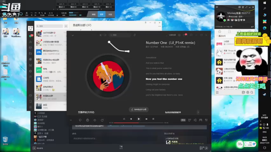Expand hidden system tray icons chevron

pyautogui.click(x=260, y=121)
